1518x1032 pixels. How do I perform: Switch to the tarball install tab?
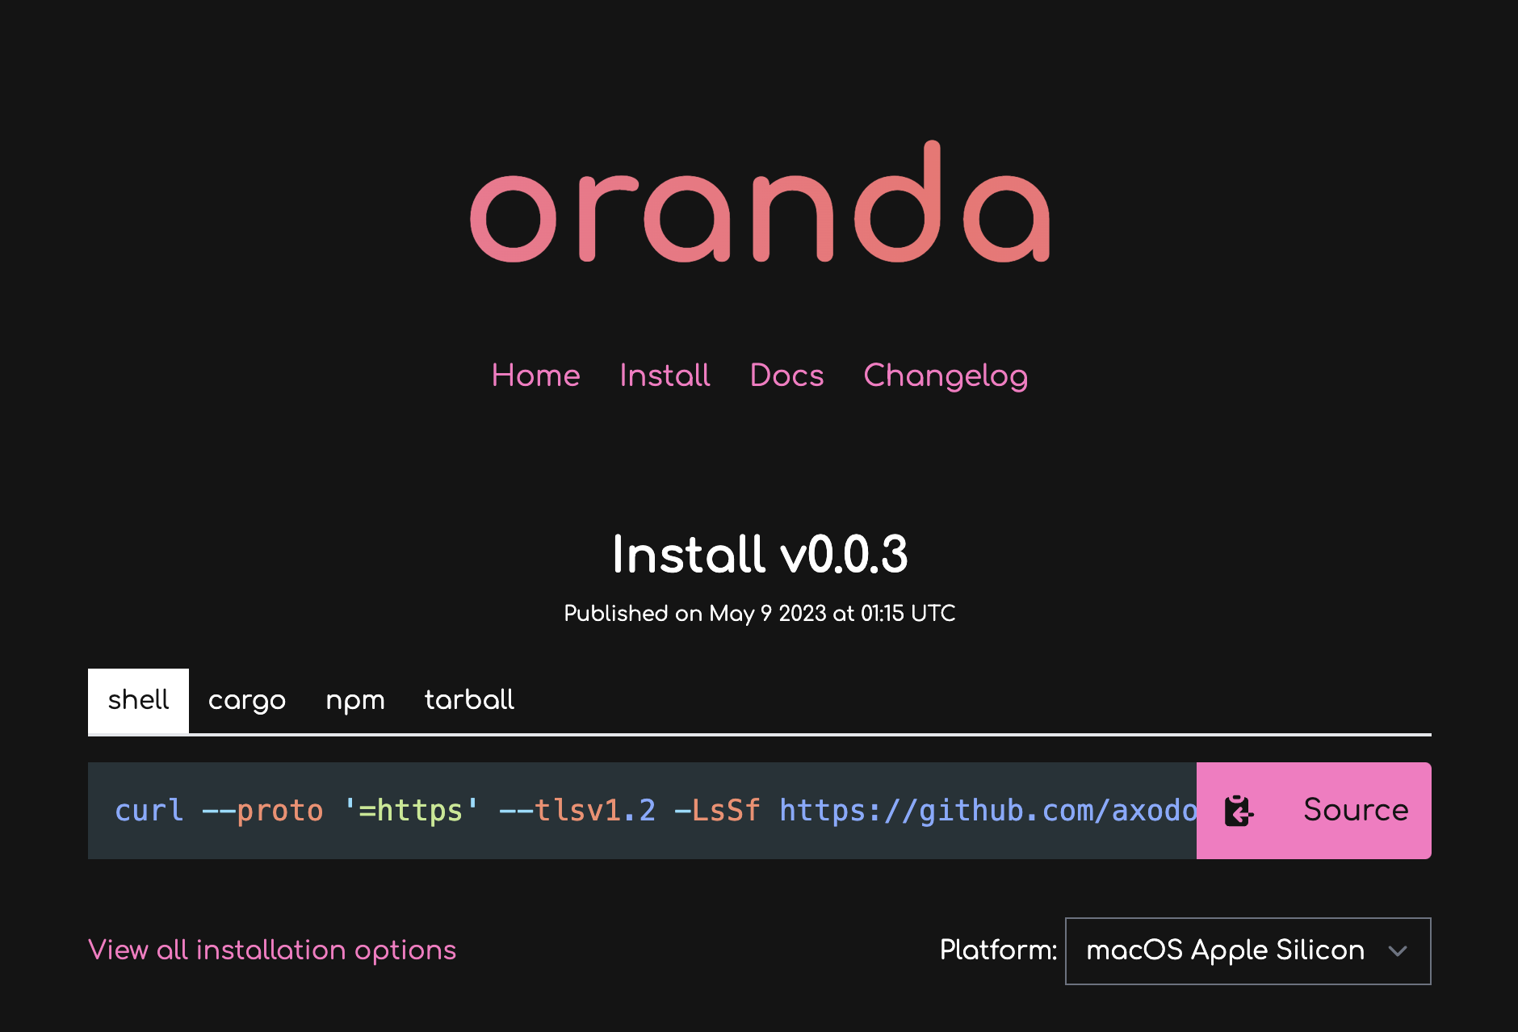469,700
